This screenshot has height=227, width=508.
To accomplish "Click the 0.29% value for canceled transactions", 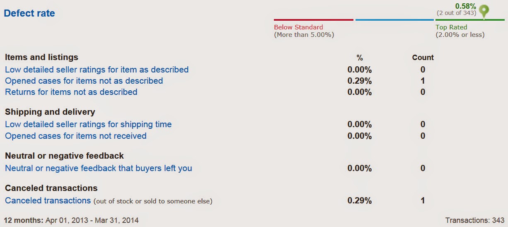I will point(360,201).
